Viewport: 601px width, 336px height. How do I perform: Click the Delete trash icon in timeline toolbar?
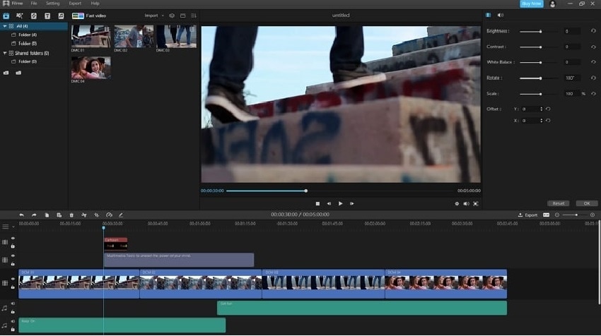[71, 215]
